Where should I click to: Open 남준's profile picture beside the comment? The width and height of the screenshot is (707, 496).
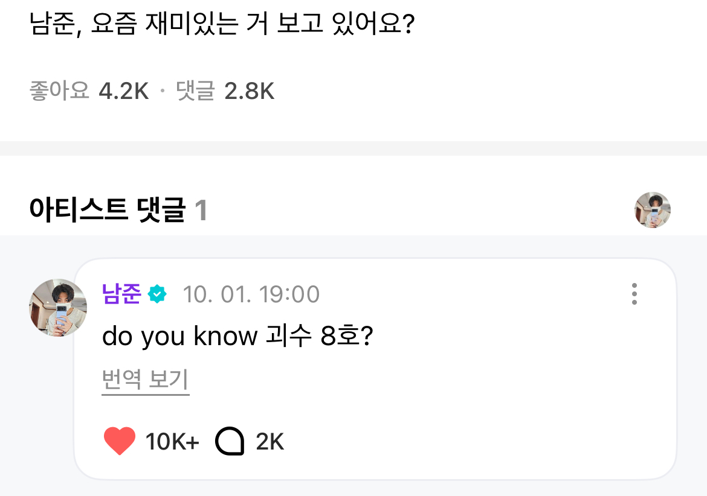pyautogui.click(x=58, y=308)
